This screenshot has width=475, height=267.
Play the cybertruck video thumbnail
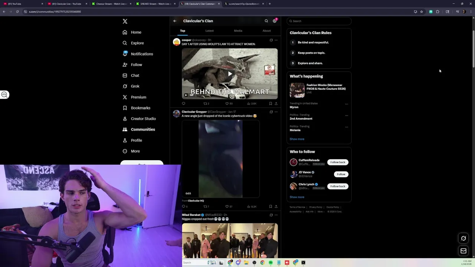pyautogui.click(x=220, y=159)
